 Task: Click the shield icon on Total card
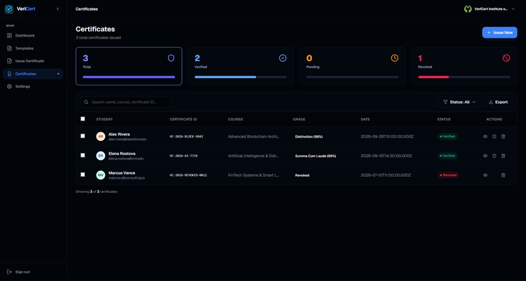(x=171, y=58)
